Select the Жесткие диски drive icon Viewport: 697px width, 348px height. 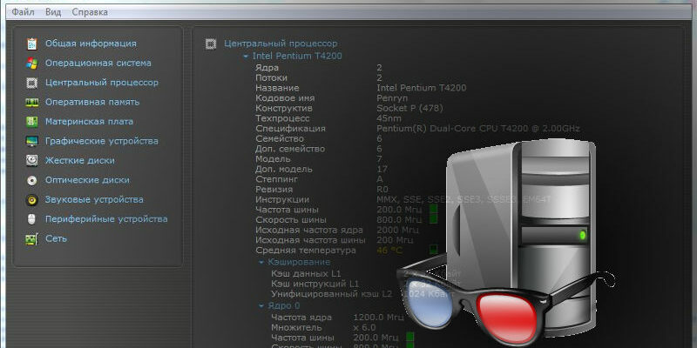(x=32, y=161)
